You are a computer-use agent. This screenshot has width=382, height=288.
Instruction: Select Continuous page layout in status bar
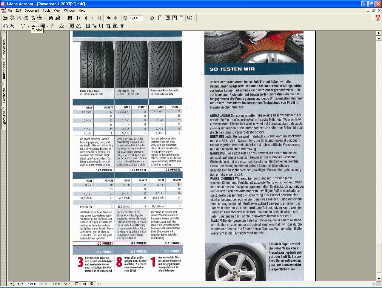coord(84,284)
